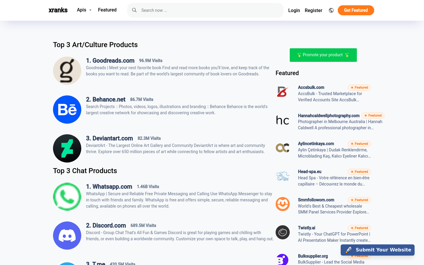424x265 pixels.
Task: Click the Submit Your Website button
Action: point(377,250)
